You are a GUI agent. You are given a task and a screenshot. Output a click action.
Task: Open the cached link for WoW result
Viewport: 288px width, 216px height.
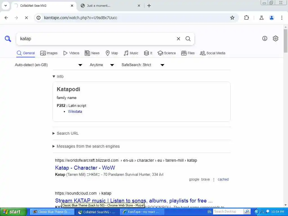(x=223, y=179)
